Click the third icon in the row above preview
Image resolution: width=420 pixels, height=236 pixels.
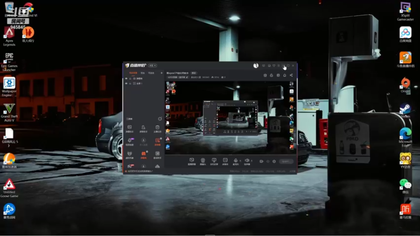[x=278, y=76]
